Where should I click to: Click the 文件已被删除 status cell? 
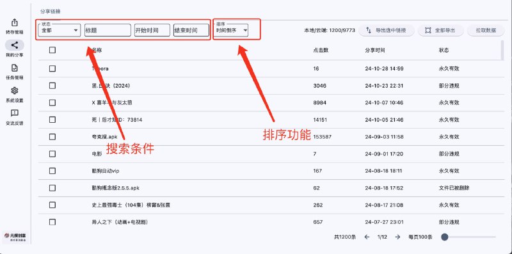454,187
